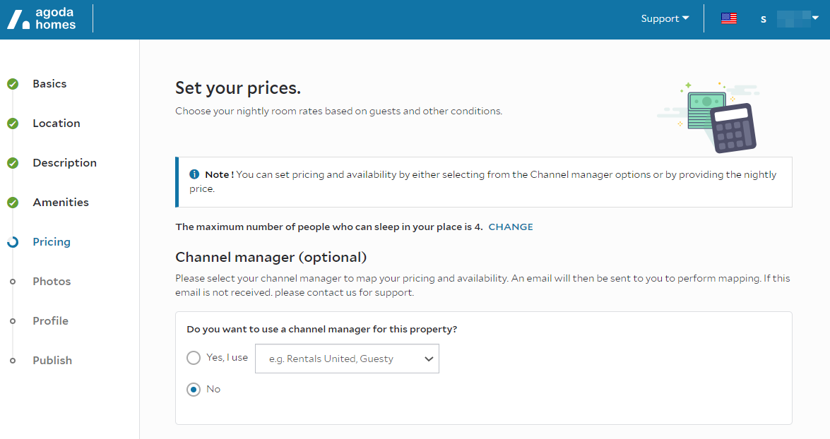Open the Profile step in sidebar
Viewport: 830px width, 439px height.
pos(50,321)
